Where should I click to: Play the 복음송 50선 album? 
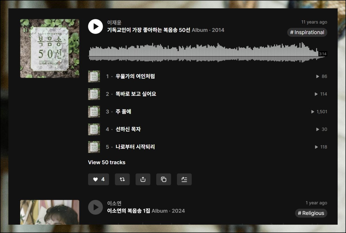(95, 26)
